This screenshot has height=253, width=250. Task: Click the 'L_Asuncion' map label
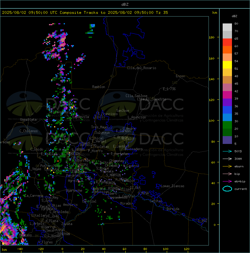(137, 117)
